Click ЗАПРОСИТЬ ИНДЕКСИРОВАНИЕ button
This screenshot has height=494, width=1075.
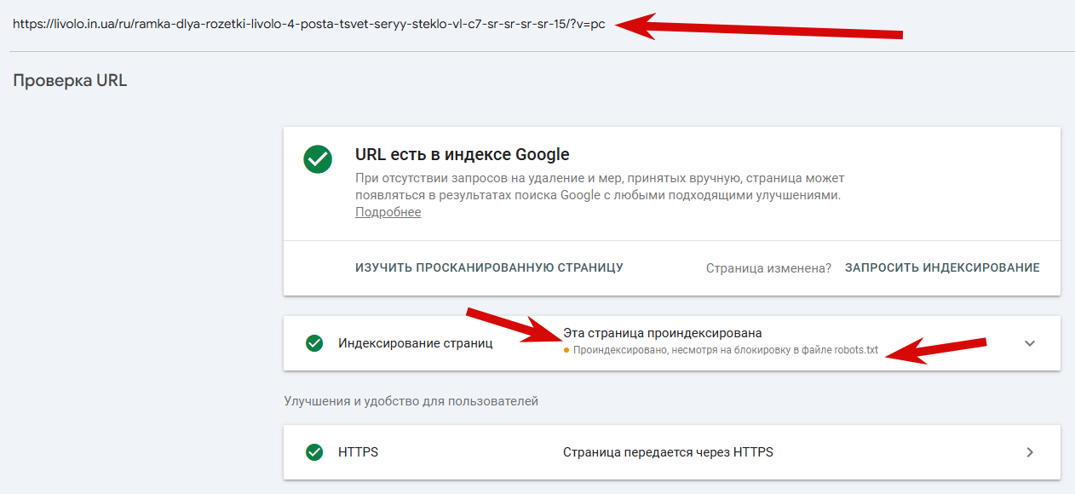942,267
